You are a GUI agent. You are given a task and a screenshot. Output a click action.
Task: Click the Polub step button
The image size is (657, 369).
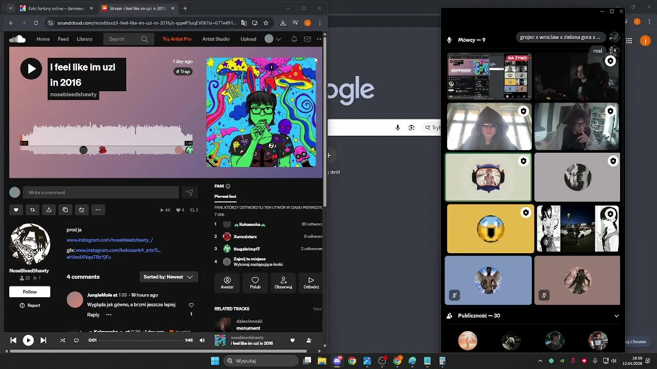click(255, 283)
